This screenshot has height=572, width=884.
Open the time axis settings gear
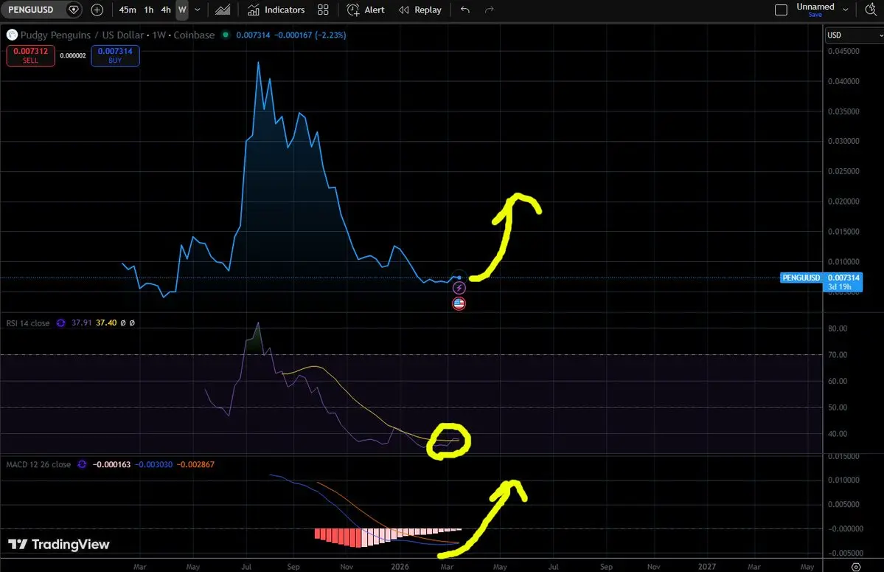pos(856,567)
